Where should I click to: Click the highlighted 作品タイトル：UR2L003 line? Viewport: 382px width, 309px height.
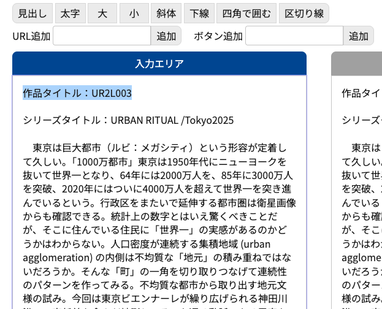(77, 93)
